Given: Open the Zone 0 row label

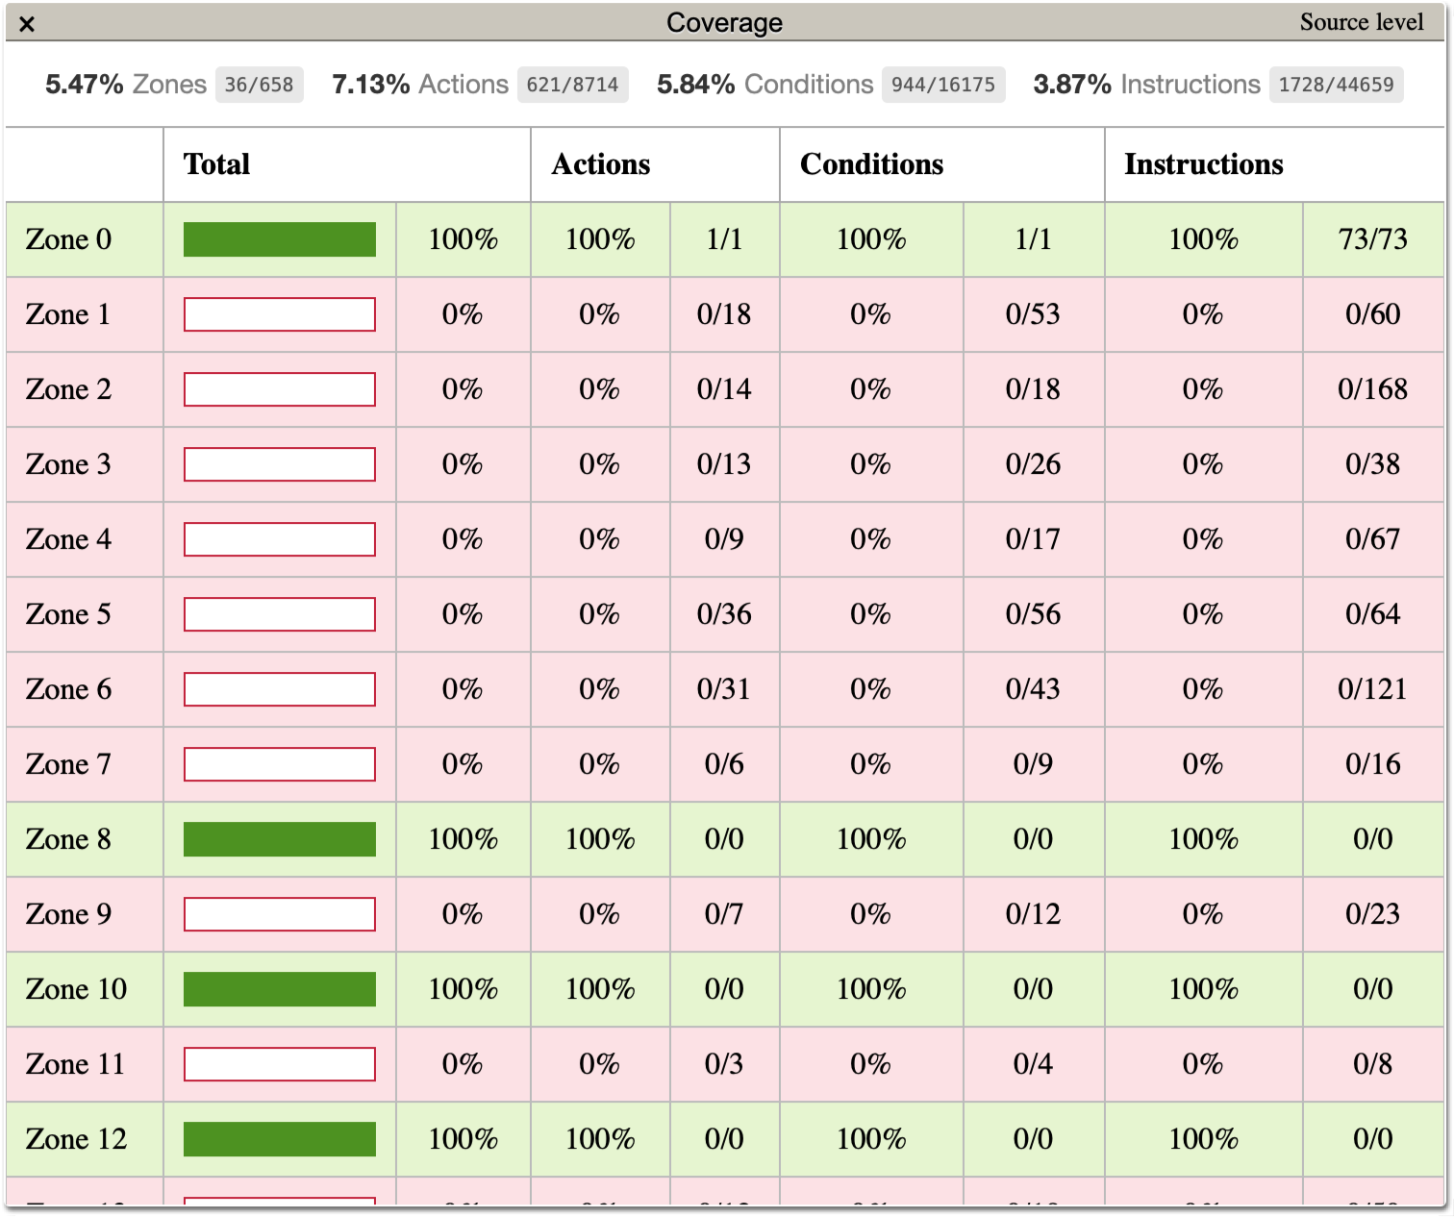Looking at the screenshot, I should coord(68,239).
